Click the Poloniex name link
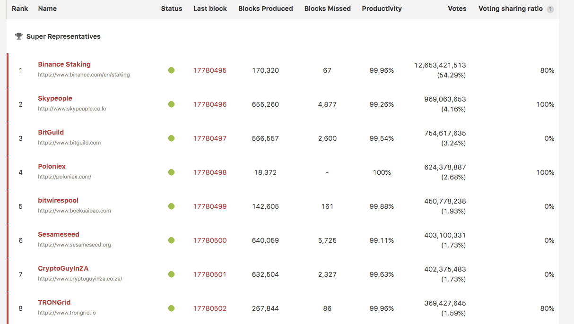574x324 pixels. click(52, 166)
